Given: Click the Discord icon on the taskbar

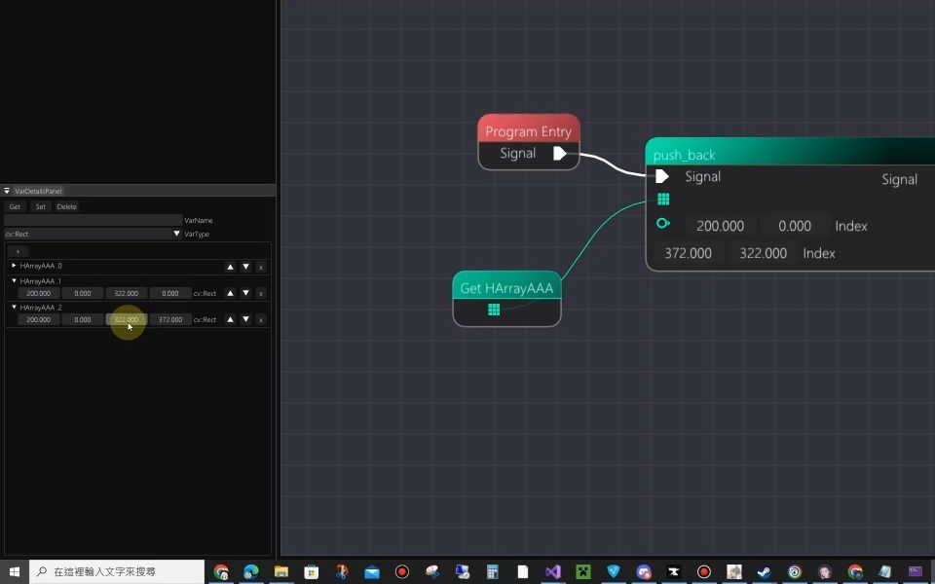Looking at the screenshot, I should pos(644,572).
